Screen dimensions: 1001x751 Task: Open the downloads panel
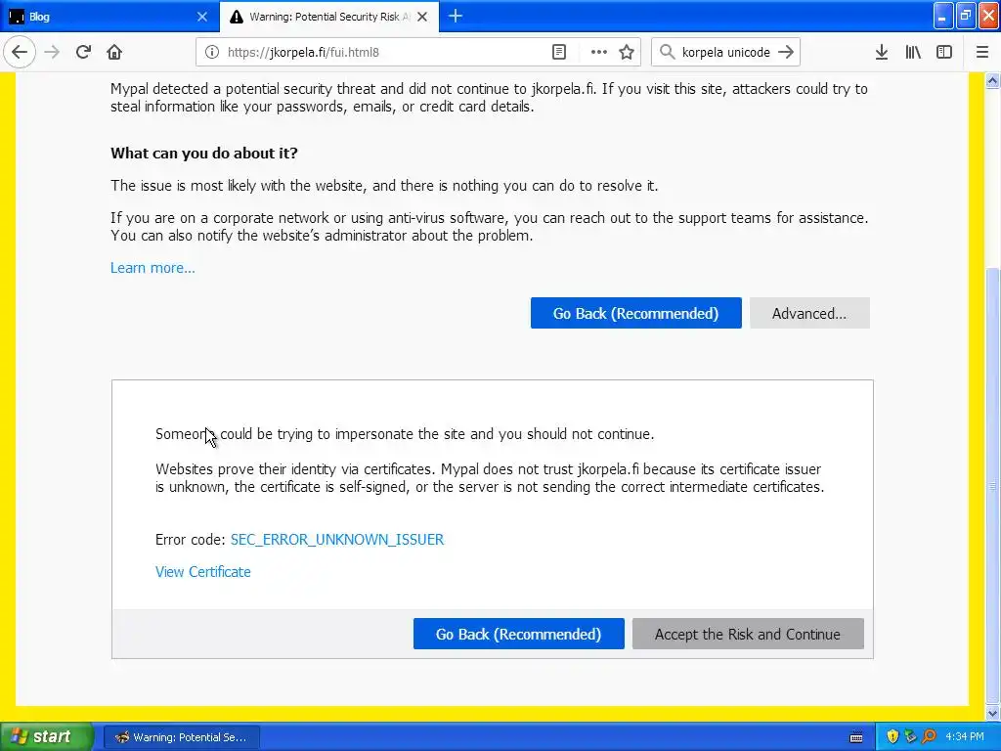(x=882, y=53)
